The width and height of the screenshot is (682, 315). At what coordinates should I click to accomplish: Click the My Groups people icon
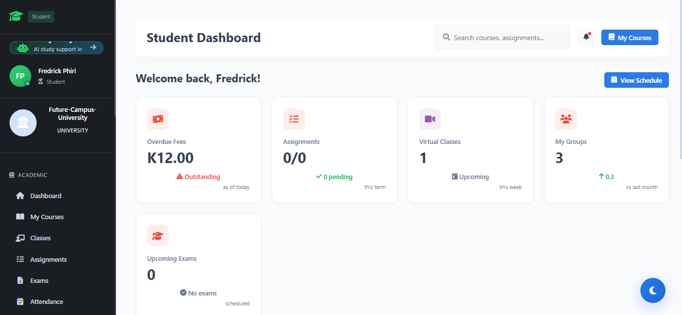(x=566, y=119)
